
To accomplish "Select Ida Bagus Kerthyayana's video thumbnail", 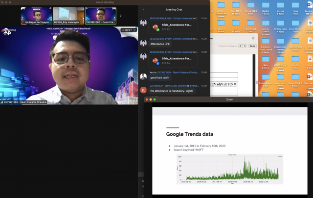I will click(36, 15).
